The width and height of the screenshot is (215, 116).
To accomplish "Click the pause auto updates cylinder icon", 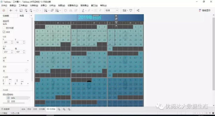I will click(x=31, y=10).
